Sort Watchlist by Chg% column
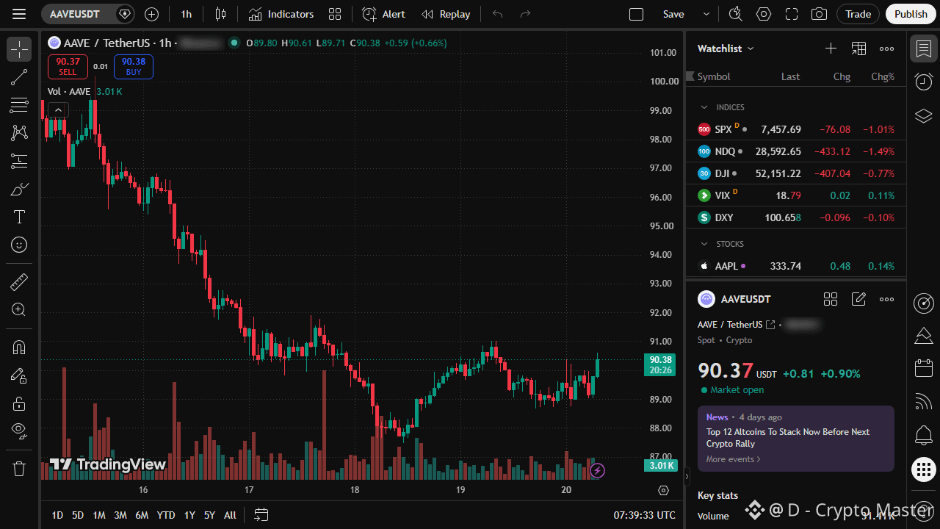Viewport: 940px width, 529px height. 883,76
